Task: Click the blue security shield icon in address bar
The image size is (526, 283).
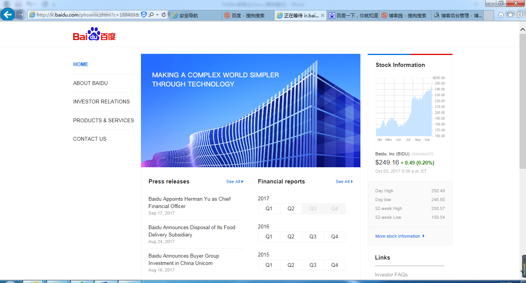Action: tap(144, 15)
